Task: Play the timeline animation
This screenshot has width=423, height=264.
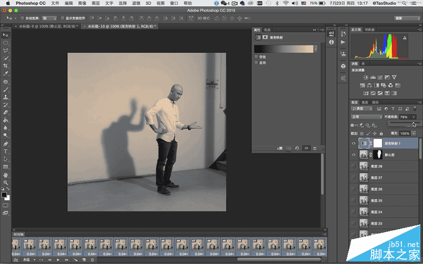Action: click(58, 260)
